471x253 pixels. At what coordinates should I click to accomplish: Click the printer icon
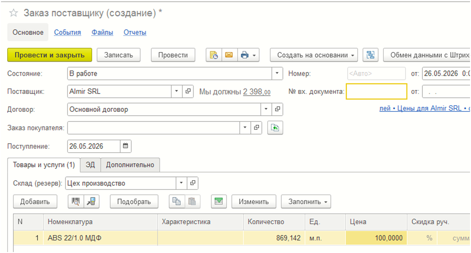[245, 55]
